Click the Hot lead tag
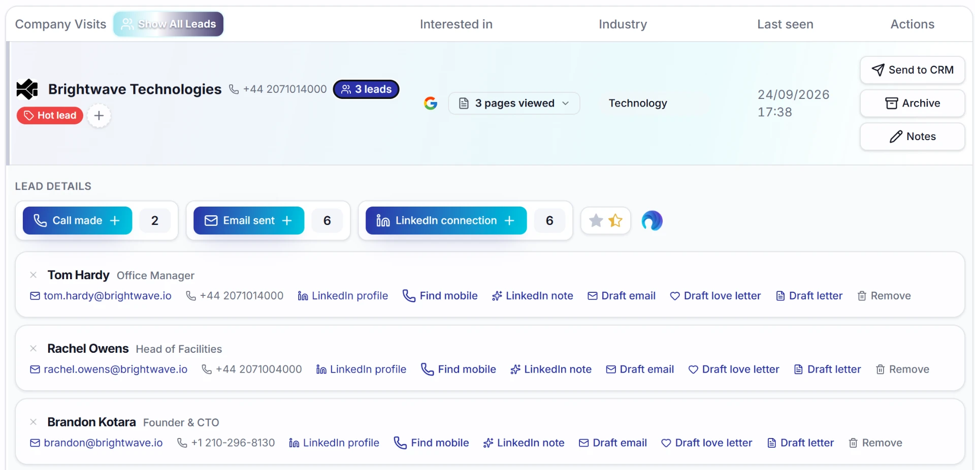 pos(50,116)
